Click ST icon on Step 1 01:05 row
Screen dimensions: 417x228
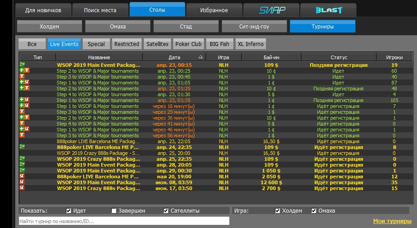tap(27, 83)
